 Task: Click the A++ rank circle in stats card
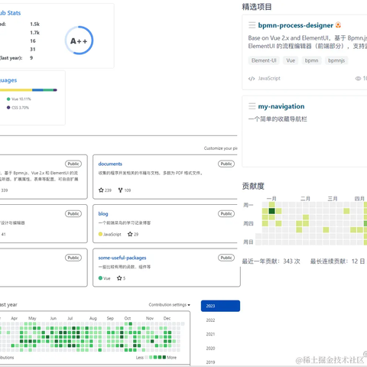coord(79,41)
